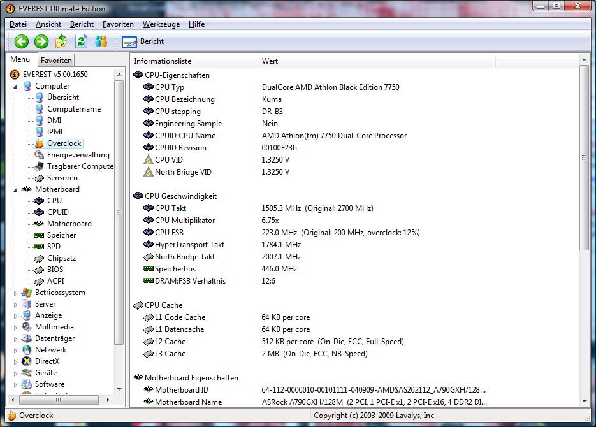Open the Favoriten menu in menu bar
The width and height of the screenshot is (596, 427).
pos(118,24)
